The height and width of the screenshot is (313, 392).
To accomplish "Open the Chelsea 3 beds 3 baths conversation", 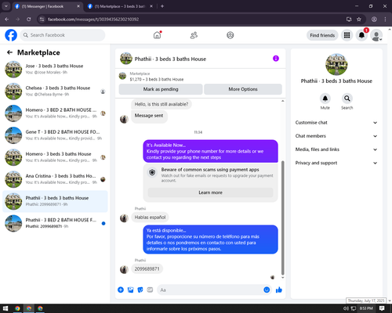I will [x=55, y=92].
